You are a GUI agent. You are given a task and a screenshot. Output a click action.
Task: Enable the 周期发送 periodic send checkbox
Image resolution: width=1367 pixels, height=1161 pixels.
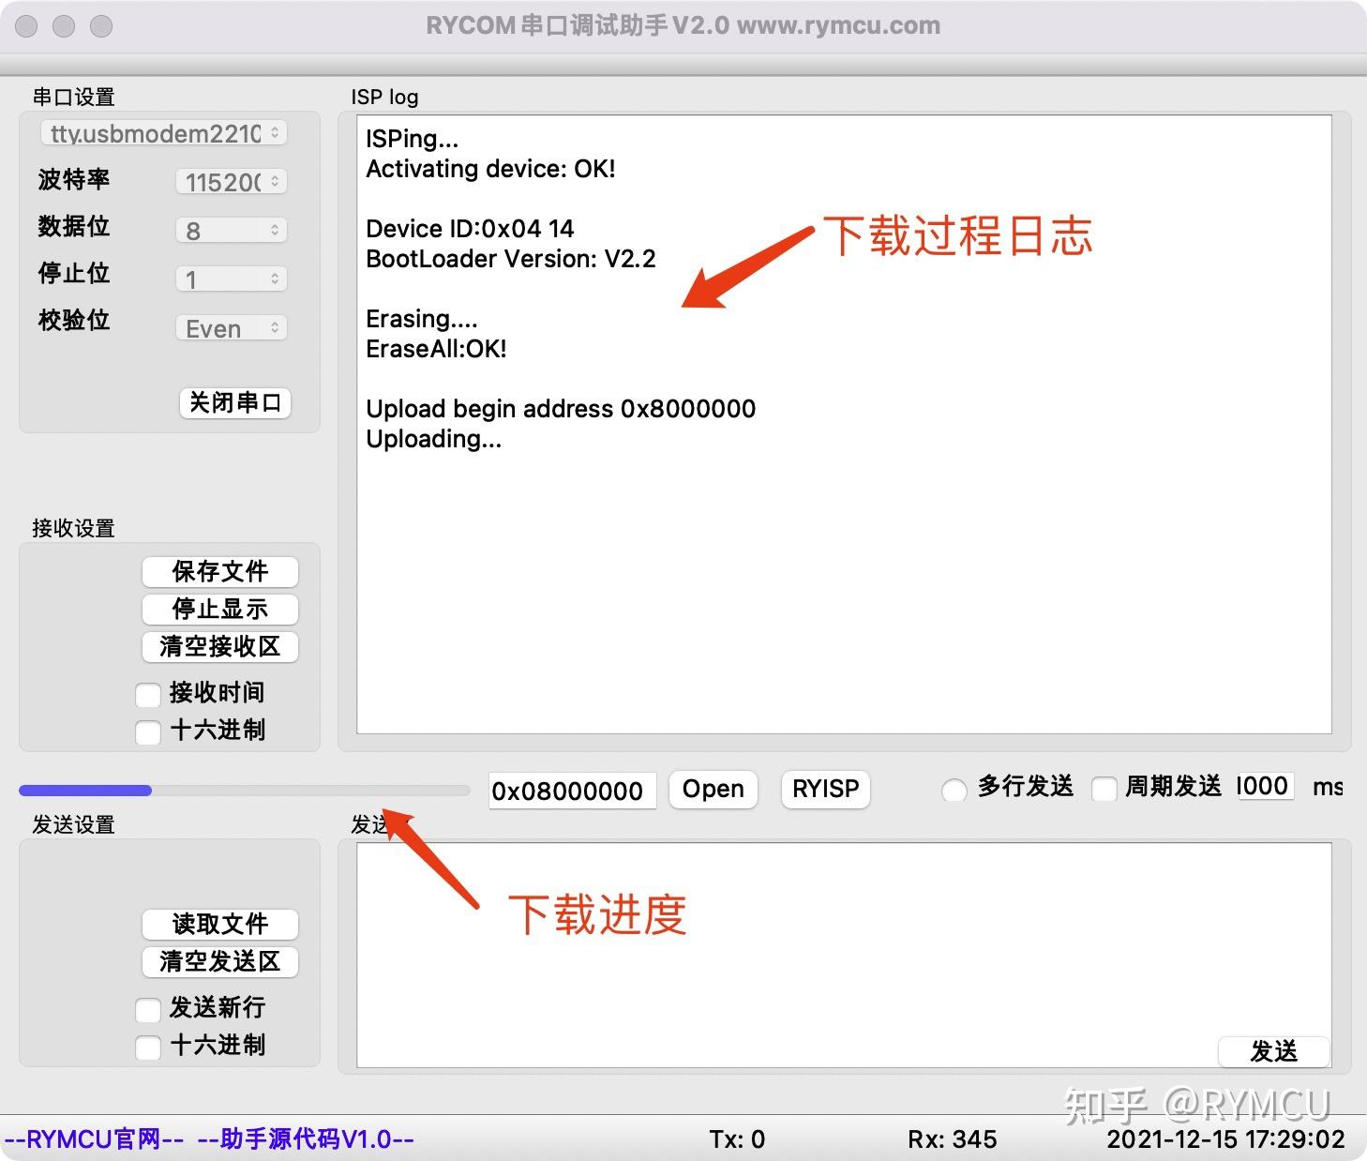[1104, 789]
